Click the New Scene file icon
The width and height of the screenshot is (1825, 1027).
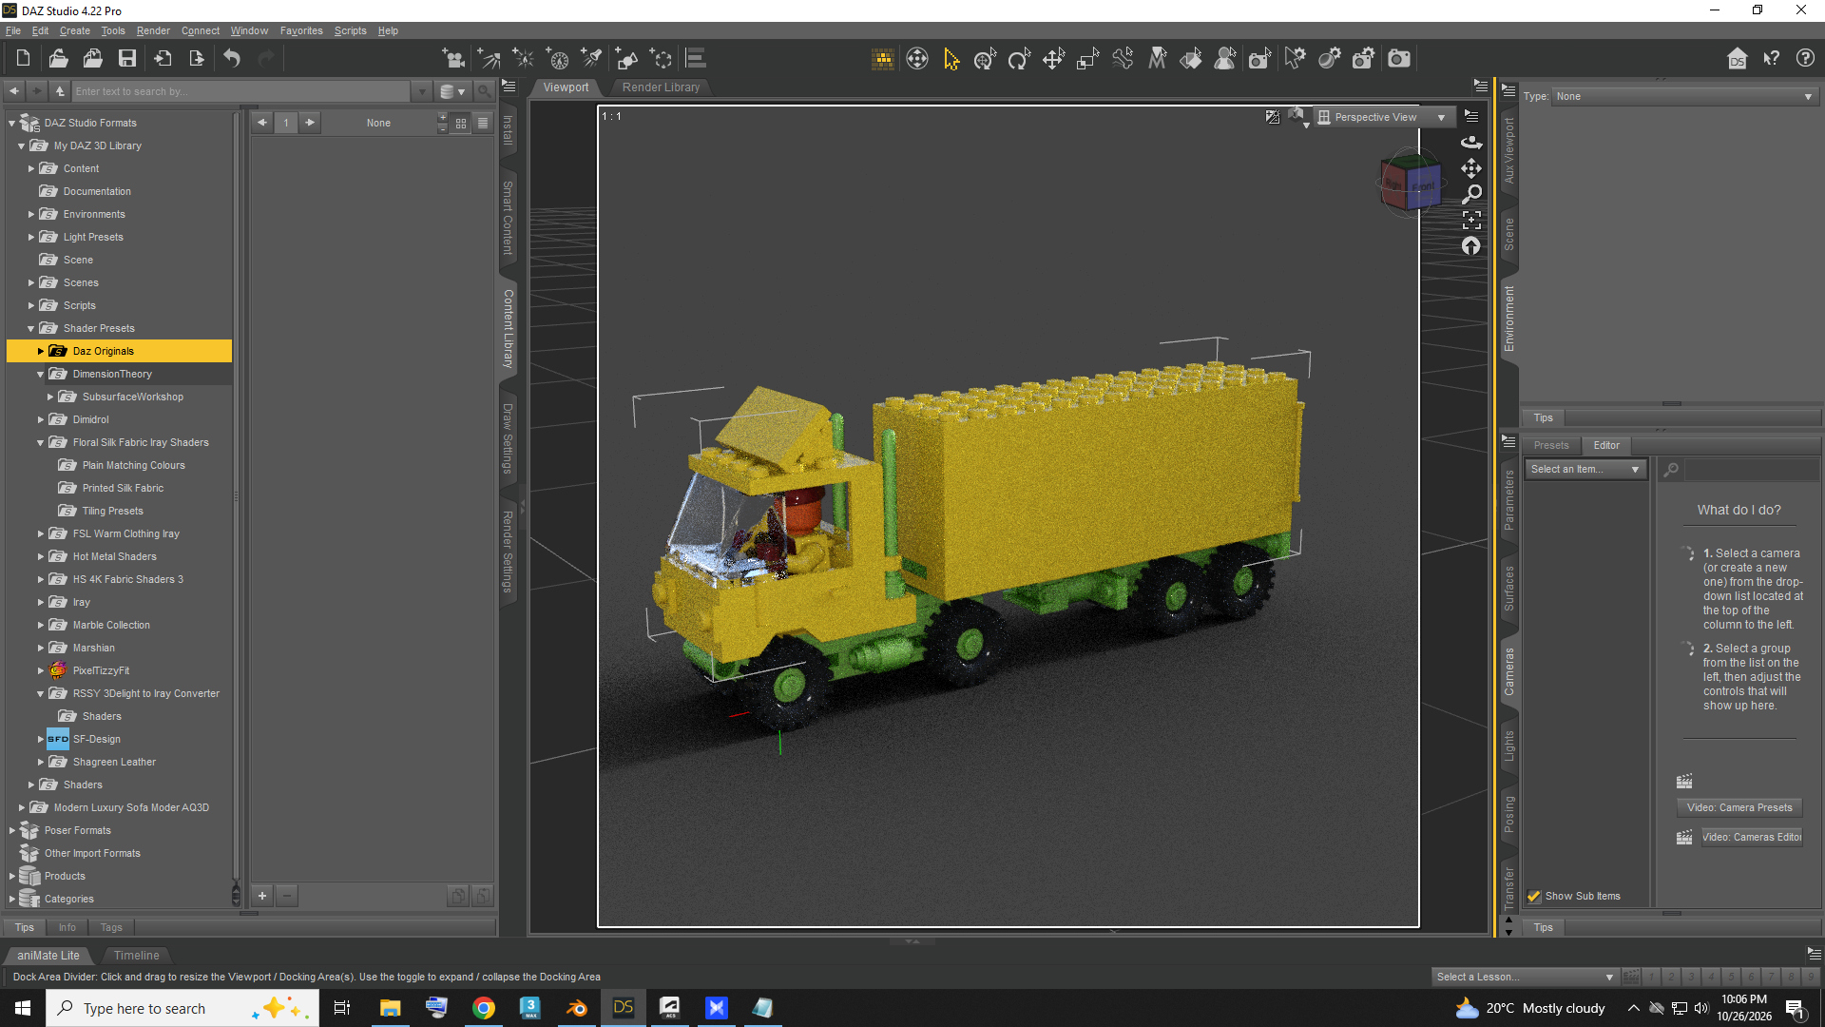click(x=23, y=59)
